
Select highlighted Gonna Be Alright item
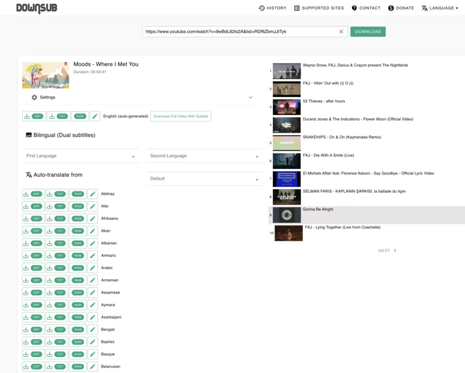[x=366, y=215]
